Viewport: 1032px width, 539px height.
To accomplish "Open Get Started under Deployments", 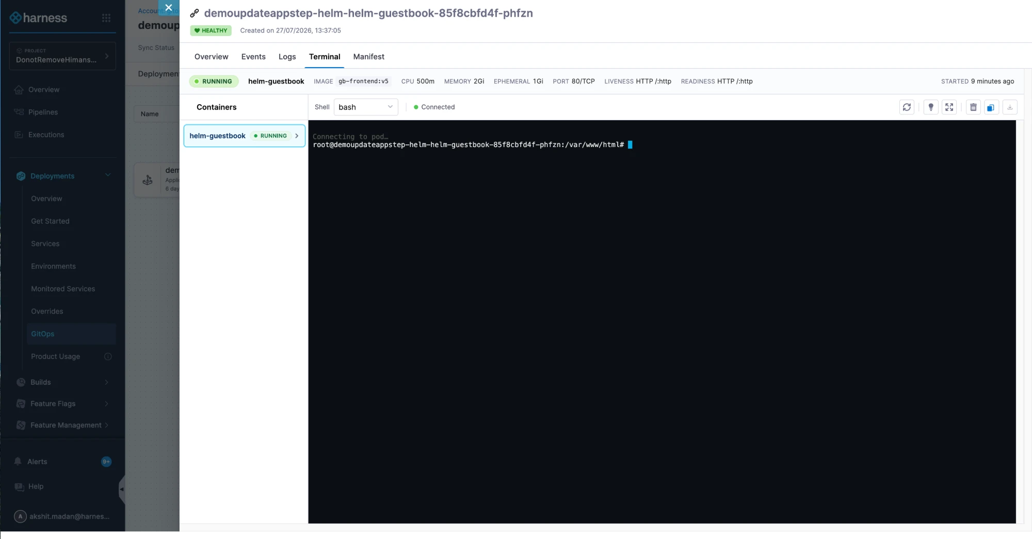I will (x=50, y=221).
